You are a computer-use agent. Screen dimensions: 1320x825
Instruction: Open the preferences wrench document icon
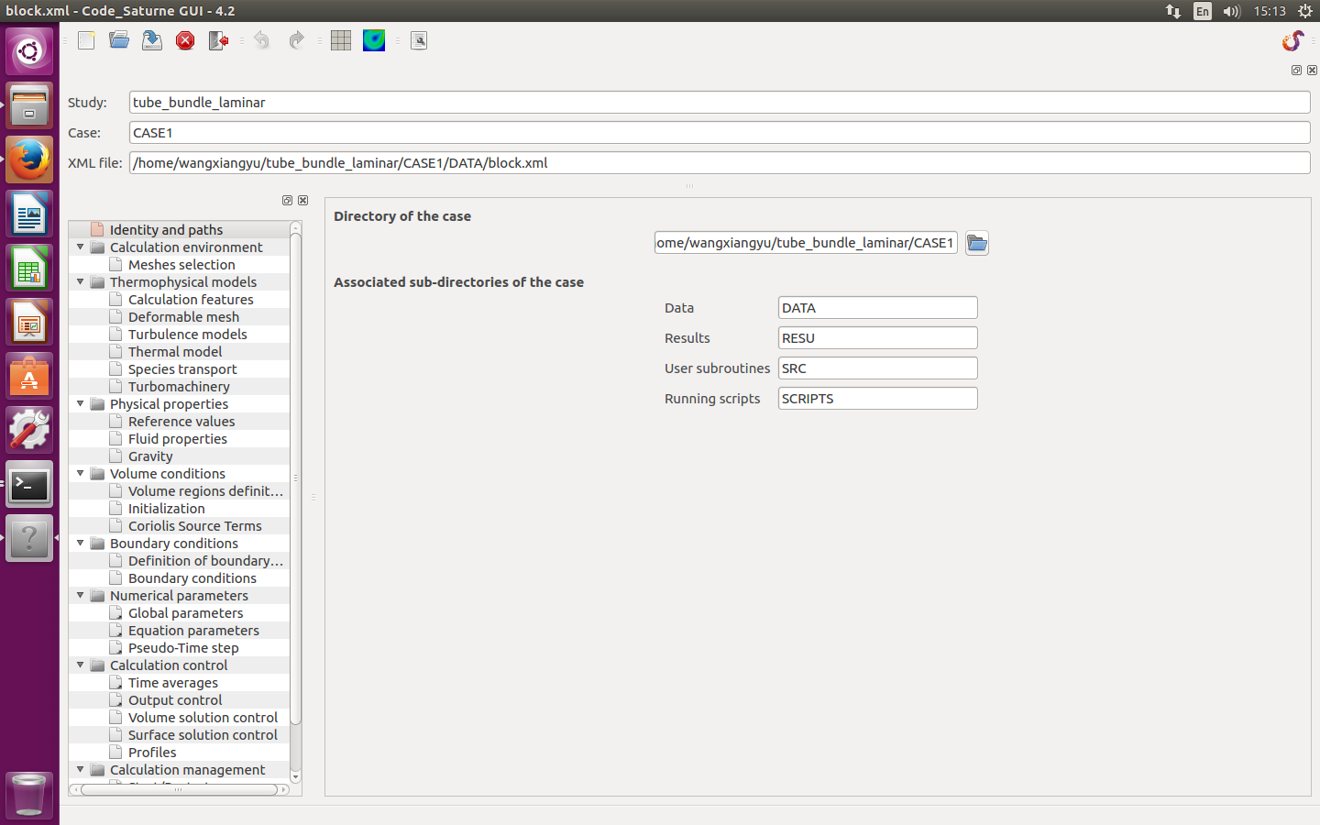pos(419,40)
